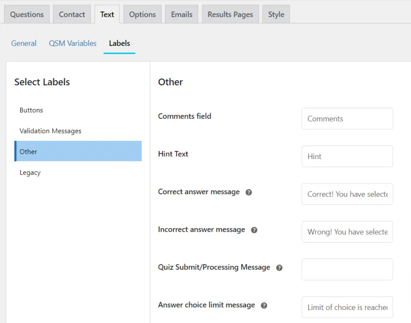This screenshot has width=411, height=323.
Task: Edit the Answer choice limit message field
Action: point(347,307)
